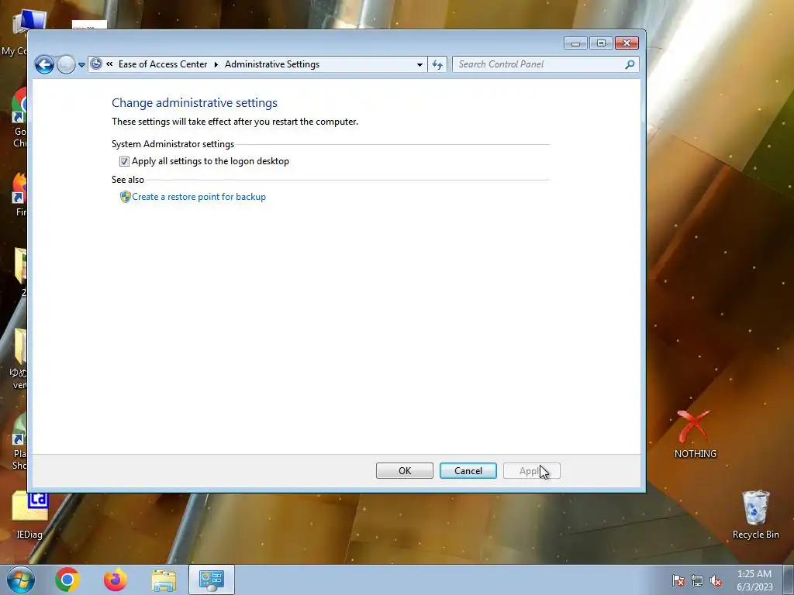794x595 pixels.
Task: Confirm settings with the OK button
Action: (x=405, y=470)
